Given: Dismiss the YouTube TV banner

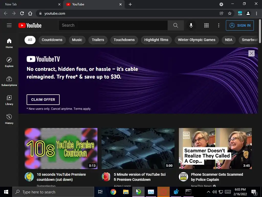Looking at the screenshot, I should point(251,53).
